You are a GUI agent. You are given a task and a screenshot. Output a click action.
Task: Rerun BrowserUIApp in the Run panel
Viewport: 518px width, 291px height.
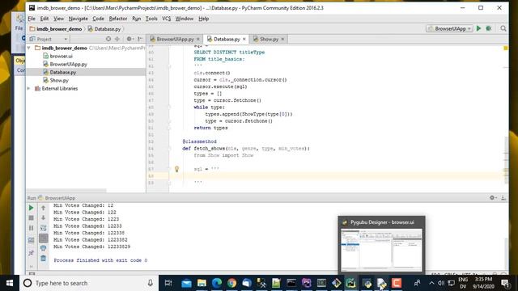31,208
